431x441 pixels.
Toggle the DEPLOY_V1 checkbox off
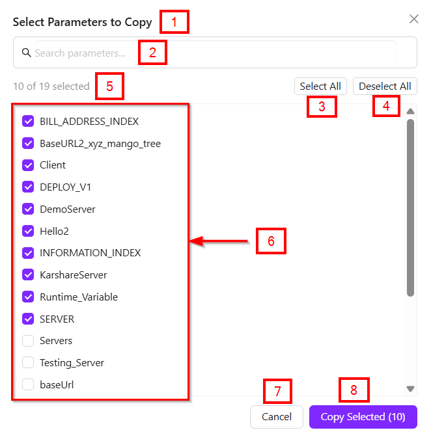[28, 187]
